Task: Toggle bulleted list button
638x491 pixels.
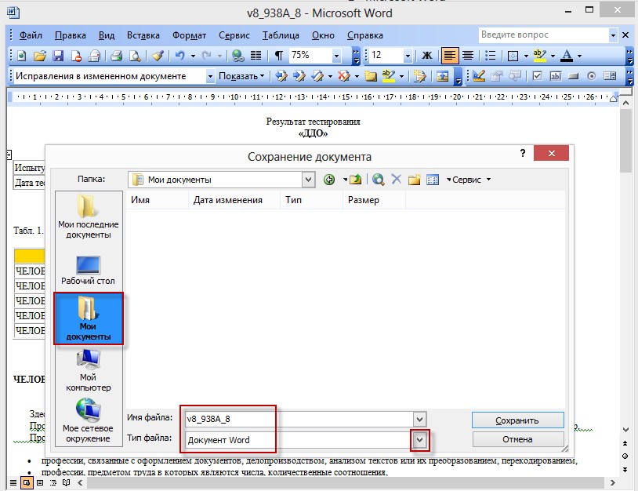Action: click(x=491, y=56)
